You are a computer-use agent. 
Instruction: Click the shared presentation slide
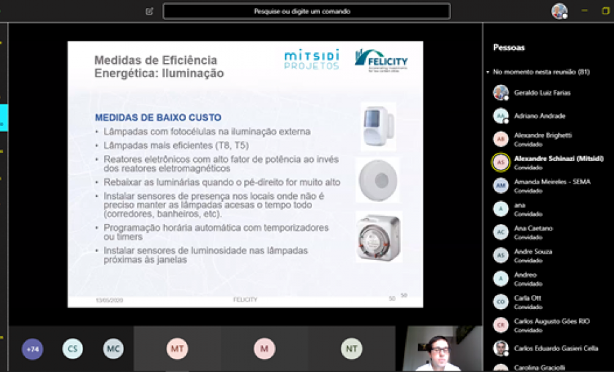245,174
